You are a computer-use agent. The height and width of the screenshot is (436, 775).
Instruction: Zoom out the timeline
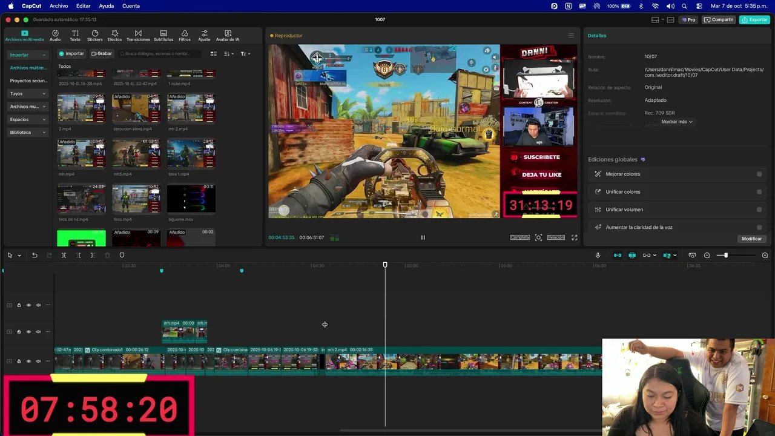tap(707, 256)
